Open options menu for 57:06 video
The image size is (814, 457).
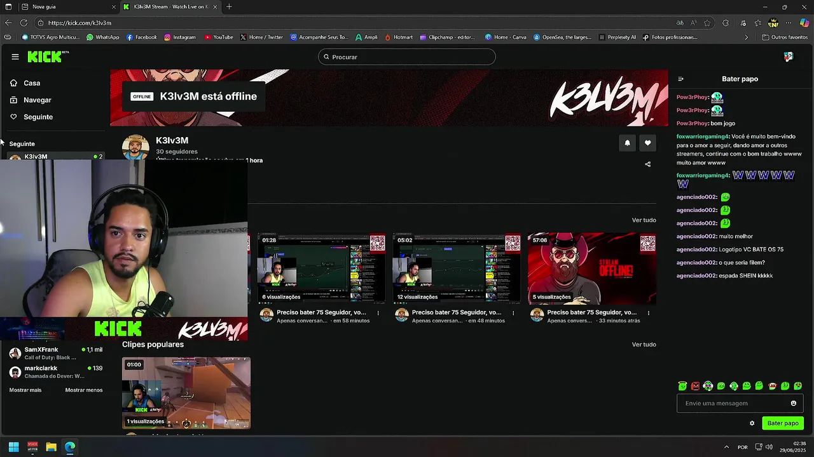[649, 313]
